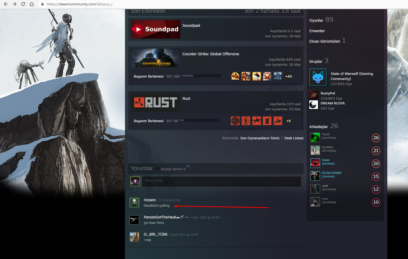408x259 pixels.
Task: Click AEB level 12 badge
Action: click(376, 189)
